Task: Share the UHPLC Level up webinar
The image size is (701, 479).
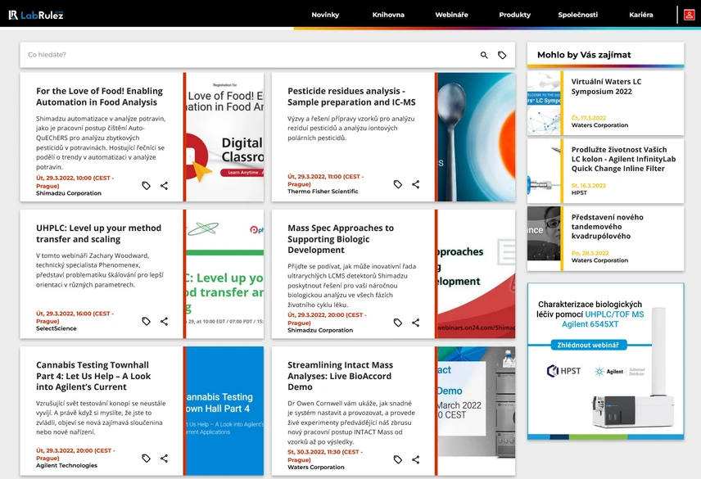Action: (x=164, y=321)
